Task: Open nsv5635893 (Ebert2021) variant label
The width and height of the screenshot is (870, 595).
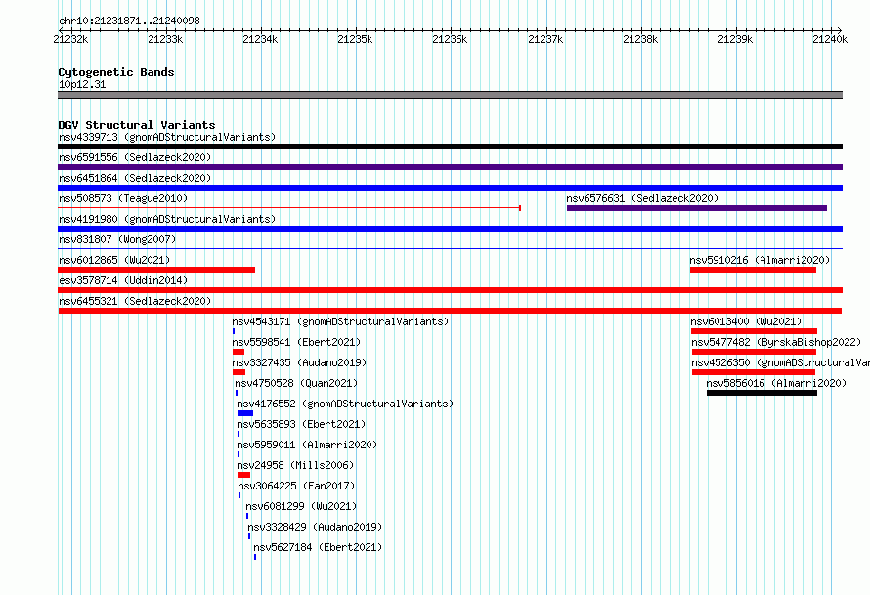Action: point(301,424)
